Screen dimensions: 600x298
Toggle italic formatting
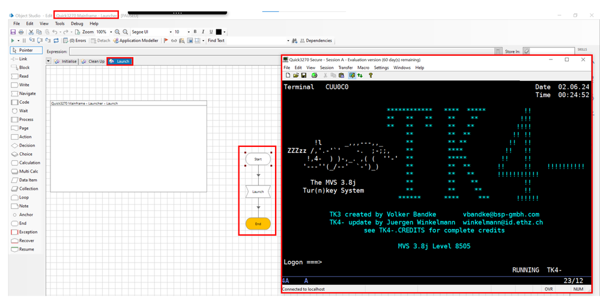[203, 32]
